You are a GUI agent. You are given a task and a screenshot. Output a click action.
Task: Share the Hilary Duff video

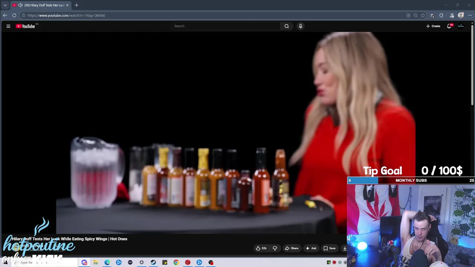291,248
